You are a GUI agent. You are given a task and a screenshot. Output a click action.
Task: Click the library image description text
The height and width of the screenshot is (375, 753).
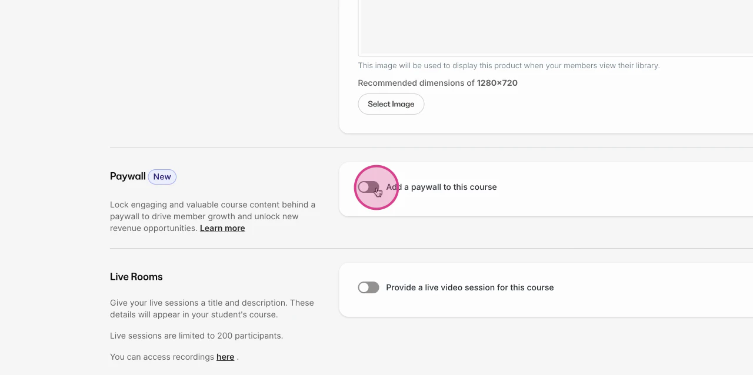[508, 65]
